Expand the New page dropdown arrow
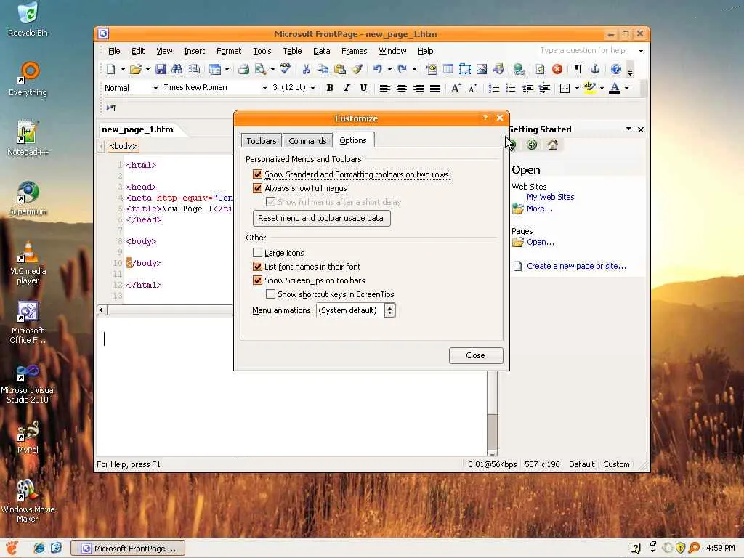744x558 pixels. [123, 69]
